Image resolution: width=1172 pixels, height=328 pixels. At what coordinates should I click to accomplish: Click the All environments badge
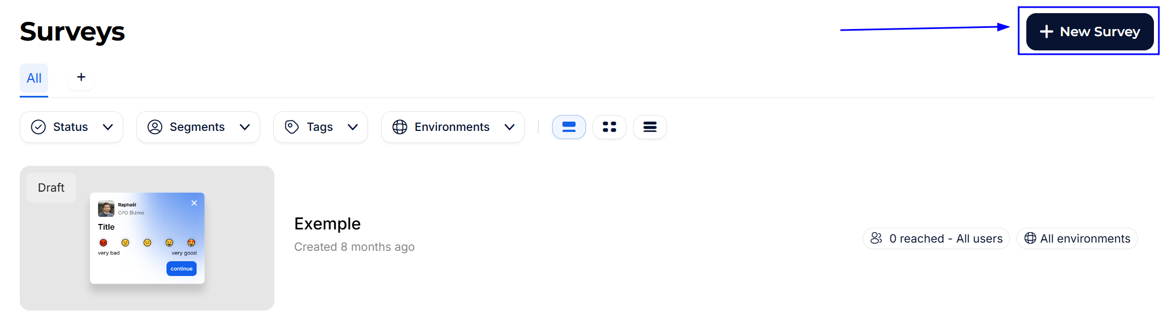click(x=1077, y=239)
